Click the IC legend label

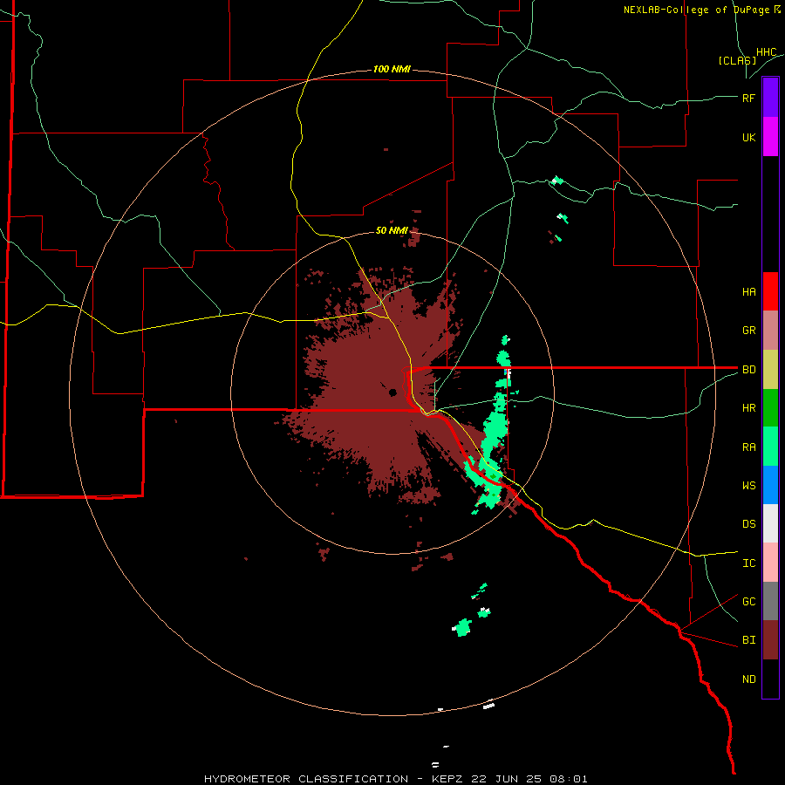[748, 563]
